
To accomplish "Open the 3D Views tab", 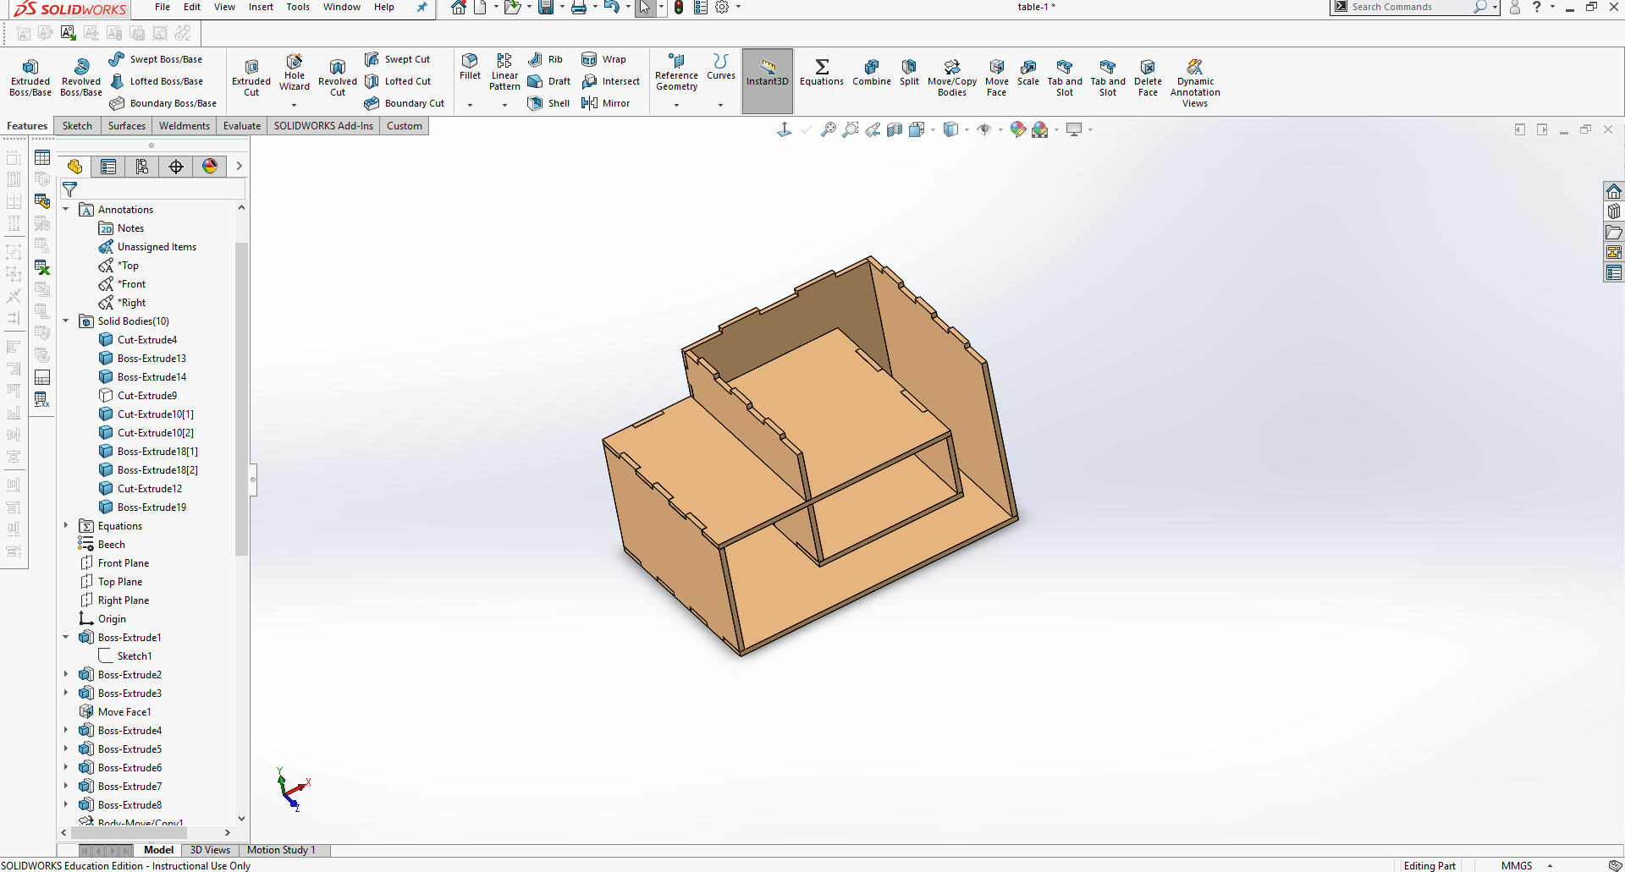I will click(x=210, y=850).
